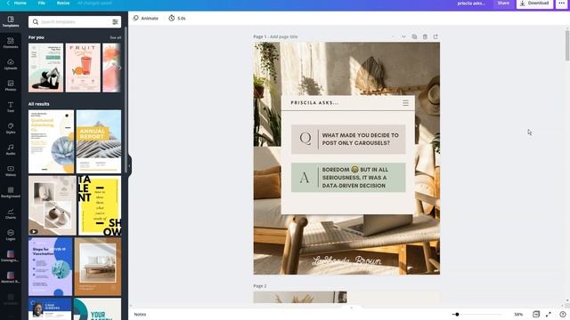Image resolution: width=570 pixels, height=320 pixels.
Task: Select the script signature text on canvas
Action: pos(346,260)
